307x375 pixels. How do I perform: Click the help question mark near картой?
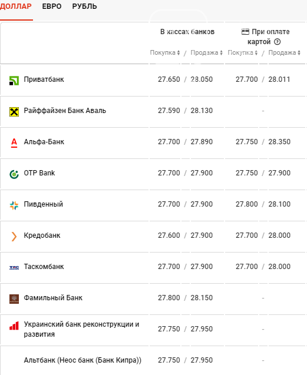[278, 42]
